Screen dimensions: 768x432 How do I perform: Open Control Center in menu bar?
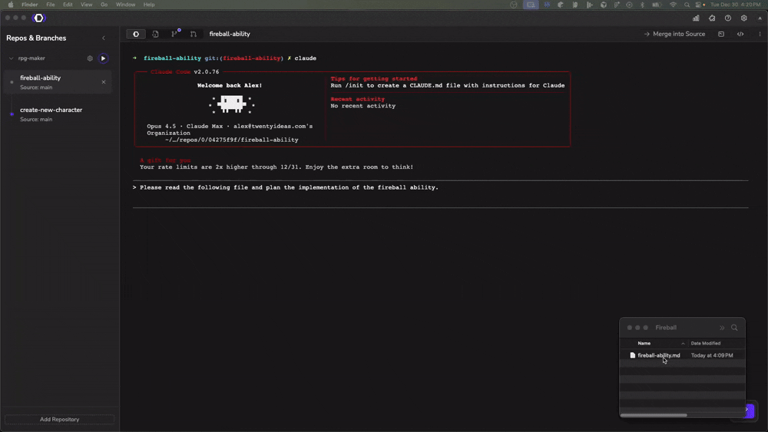[700, 5]
